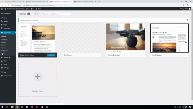This screenshot has height=109, width=193.
Task: Click the browser address bar URL
Action: (x=38, y=5)
